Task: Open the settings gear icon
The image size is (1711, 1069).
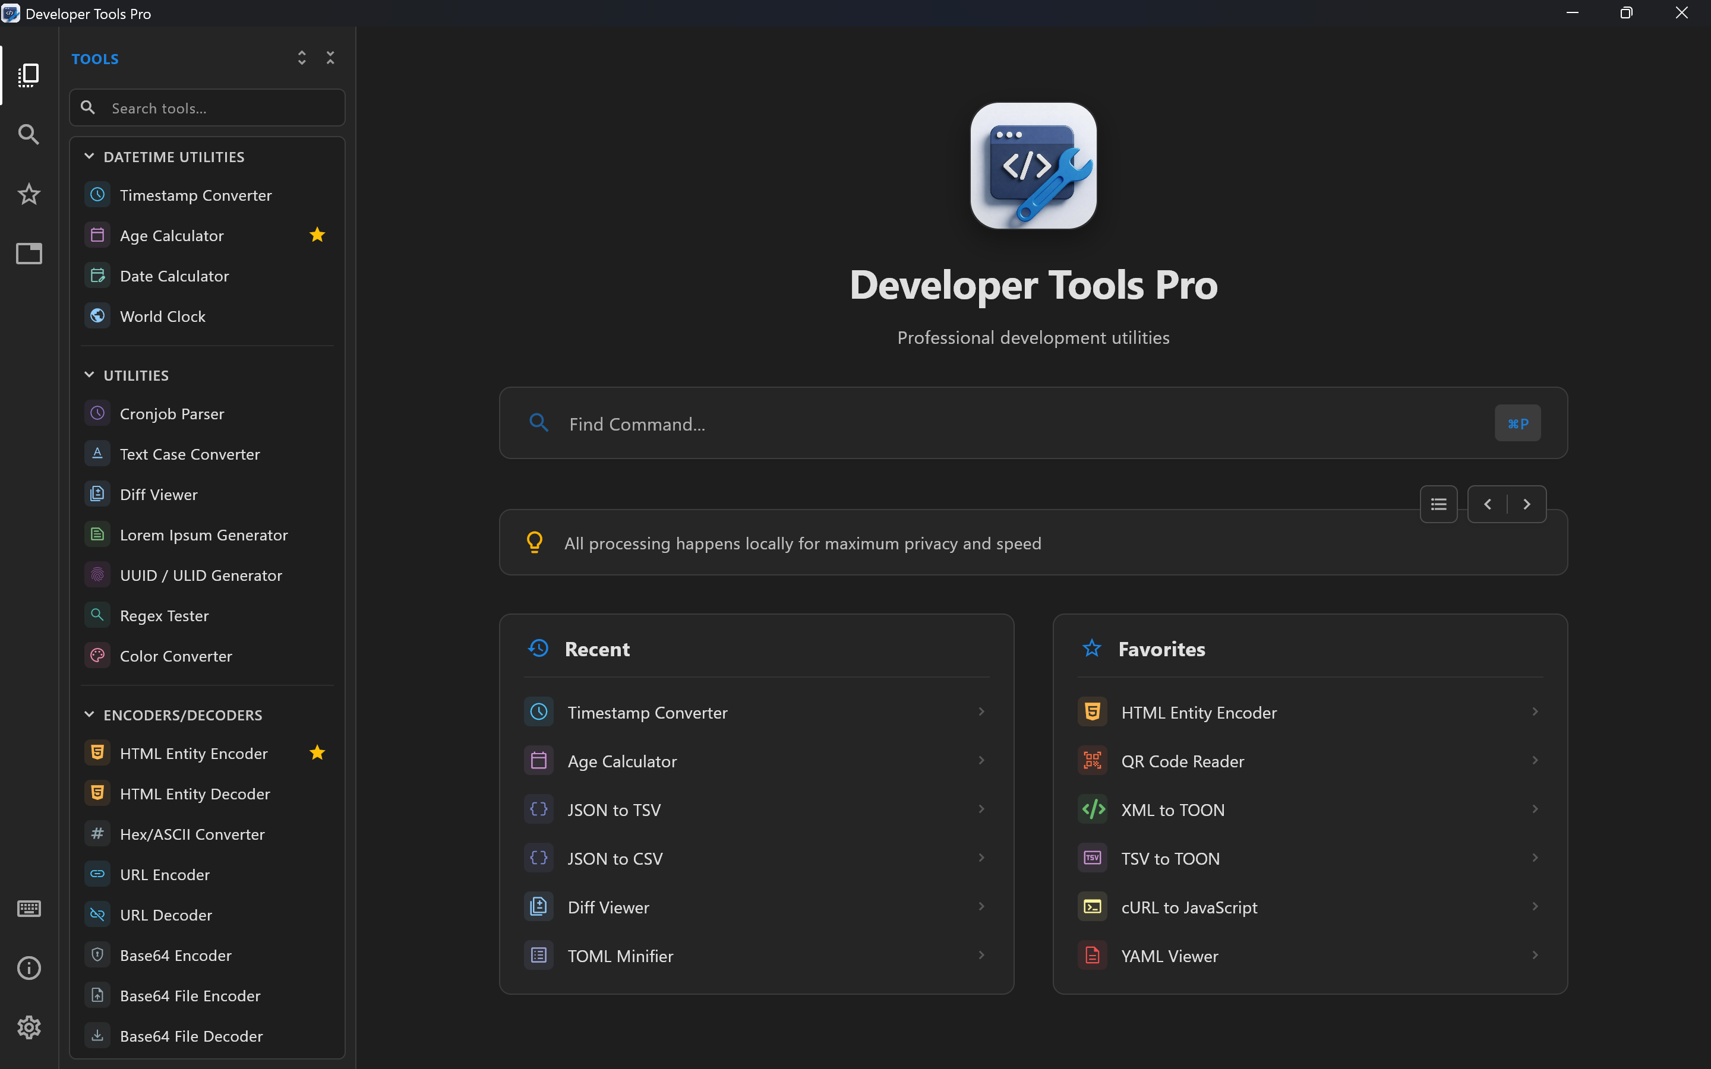Action: 29,1027
